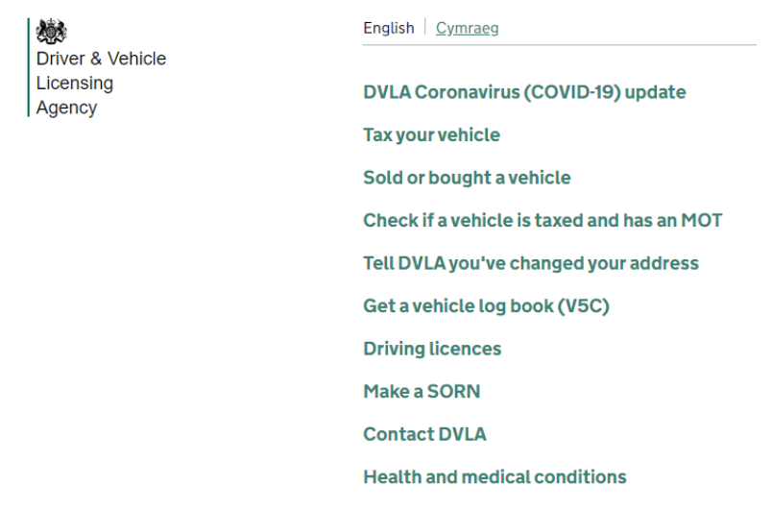Click the word Licensing in the logo

pos(75,84)
